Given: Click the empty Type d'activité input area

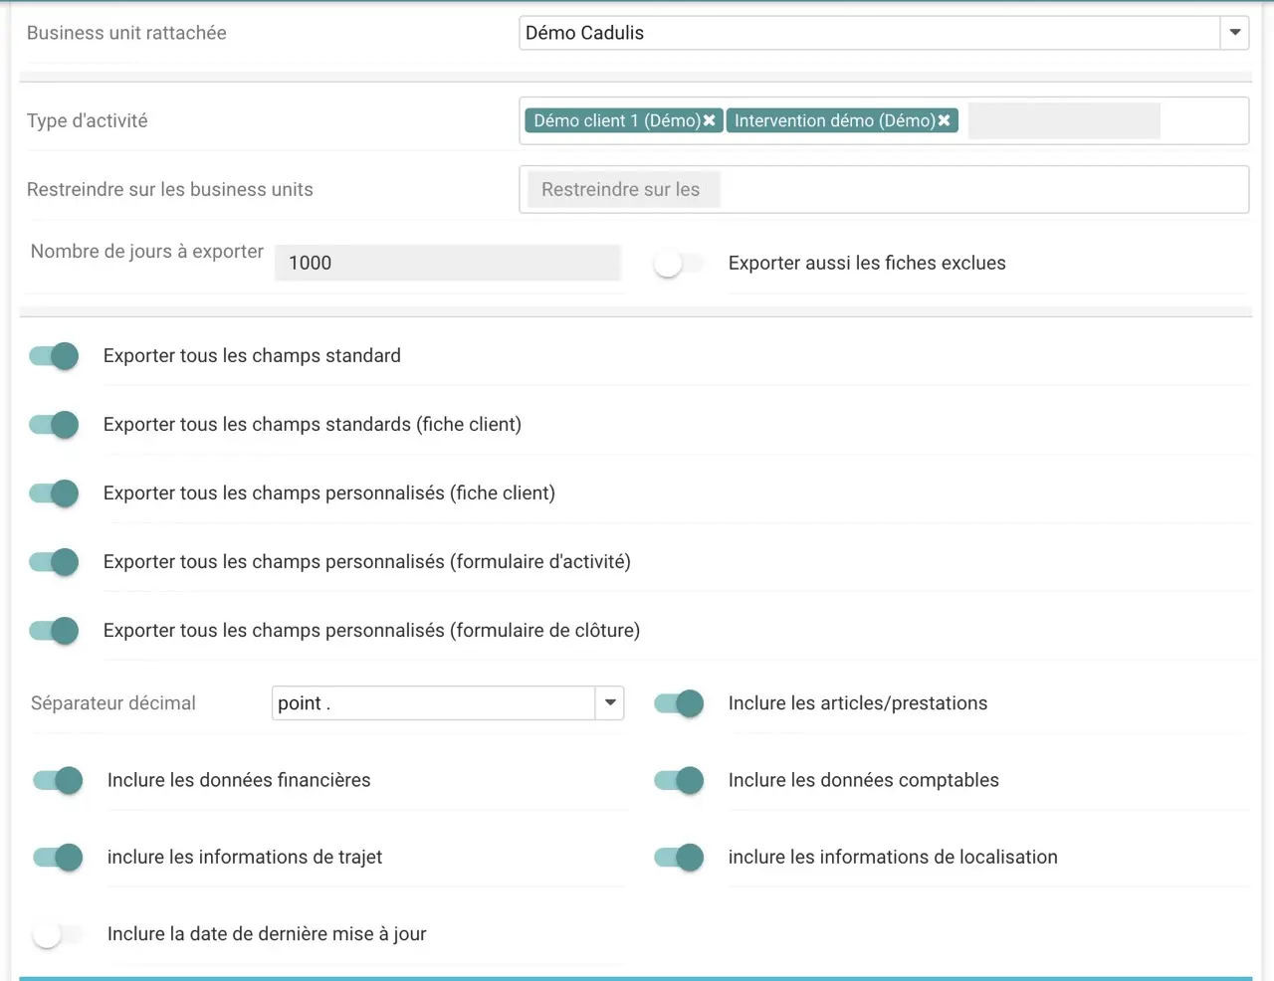Looking at the screenshot, I should point(1063,120).
